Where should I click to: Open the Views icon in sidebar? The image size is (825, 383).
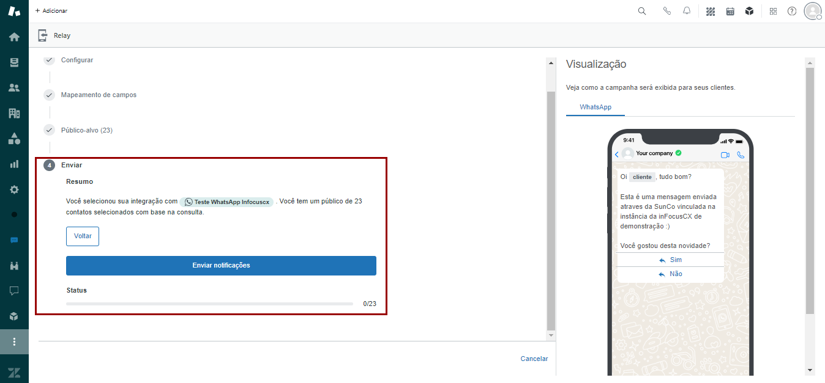pos(14,62)
